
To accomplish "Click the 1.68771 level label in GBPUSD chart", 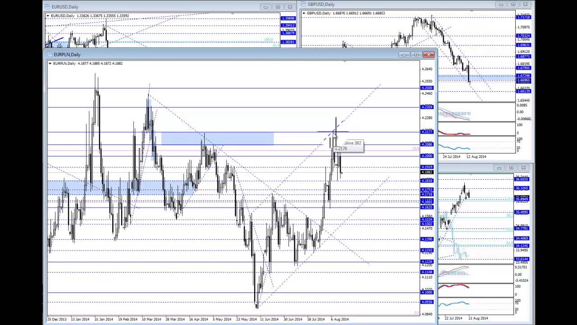I will 524,56.
